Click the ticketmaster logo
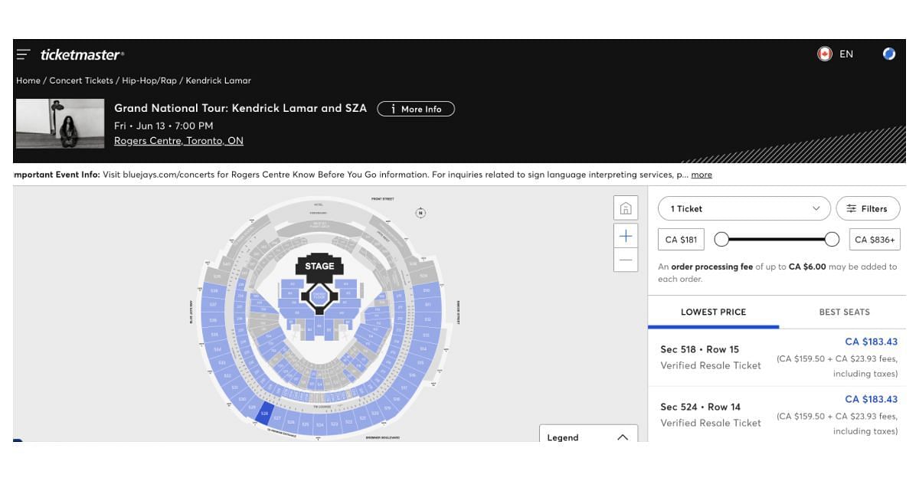This screenshot has width=919, height=481. point(82,54)
